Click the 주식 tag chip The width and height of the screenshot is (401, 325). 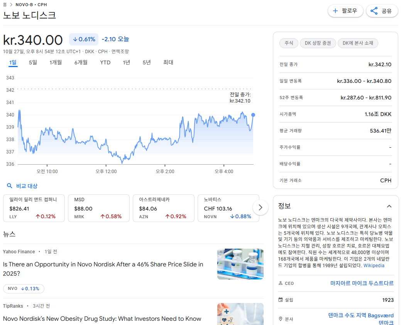[x=289, y=43]
